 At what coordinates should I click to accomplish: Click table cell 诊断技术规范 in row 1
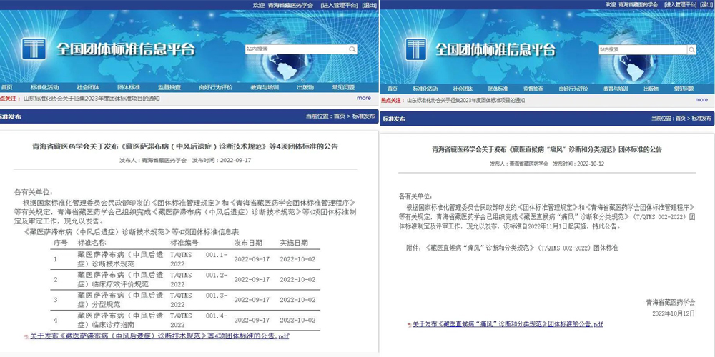(x=119, y=259)
